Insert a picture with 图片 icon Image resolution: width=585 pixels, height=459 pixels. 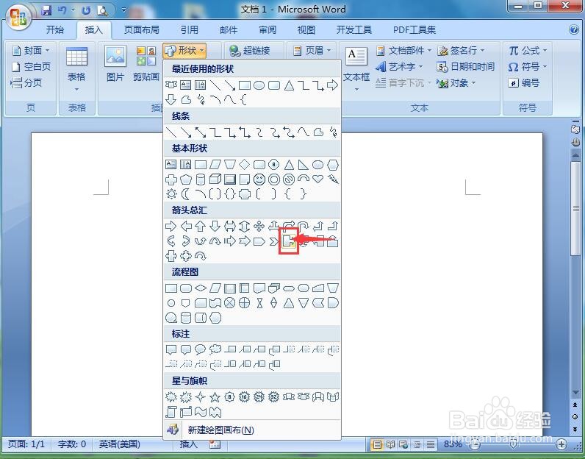[x=115, y=63]
